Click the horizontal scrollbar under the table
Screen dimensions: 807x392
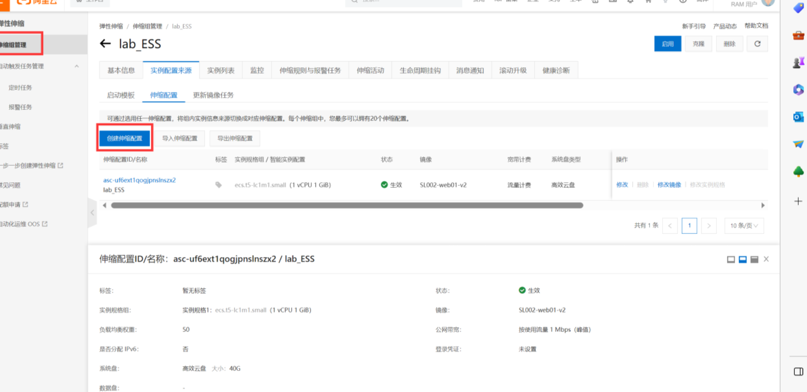347,205
